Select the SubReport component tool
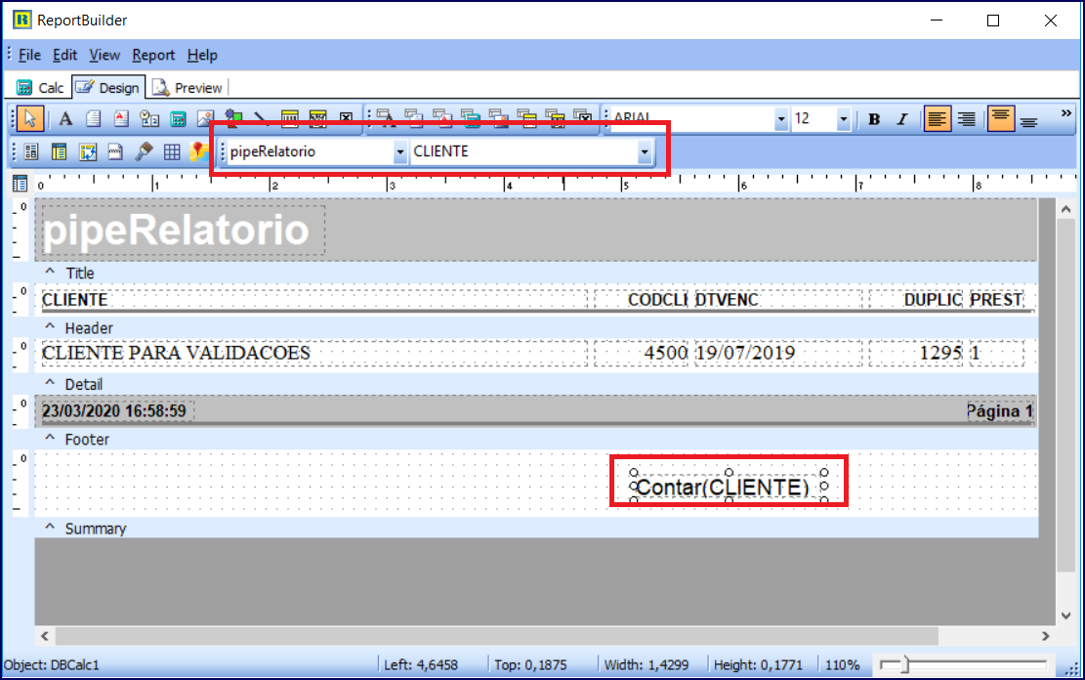Image resolution: width=1085 pixels, height=680 pixels. tap(60, 151)
